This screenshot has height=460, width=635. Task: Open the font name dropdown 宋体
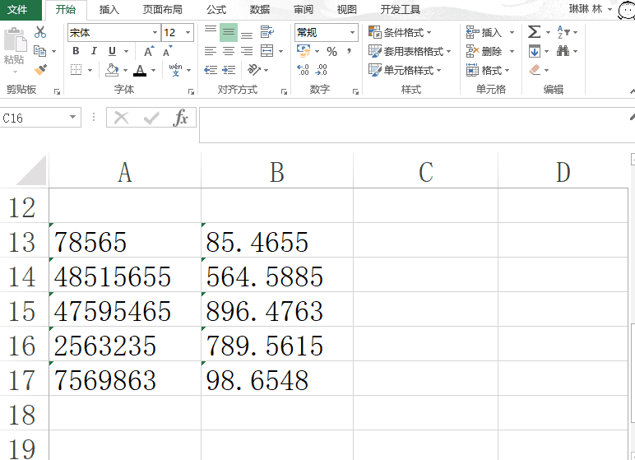[155, 32]
